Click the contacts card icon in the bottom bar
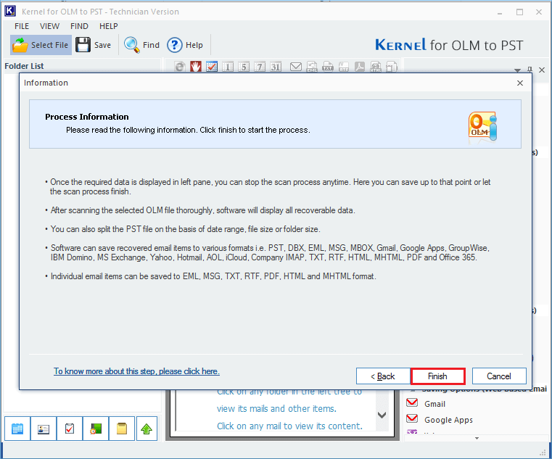The image size is (552, 459). (x=44, y=429)
